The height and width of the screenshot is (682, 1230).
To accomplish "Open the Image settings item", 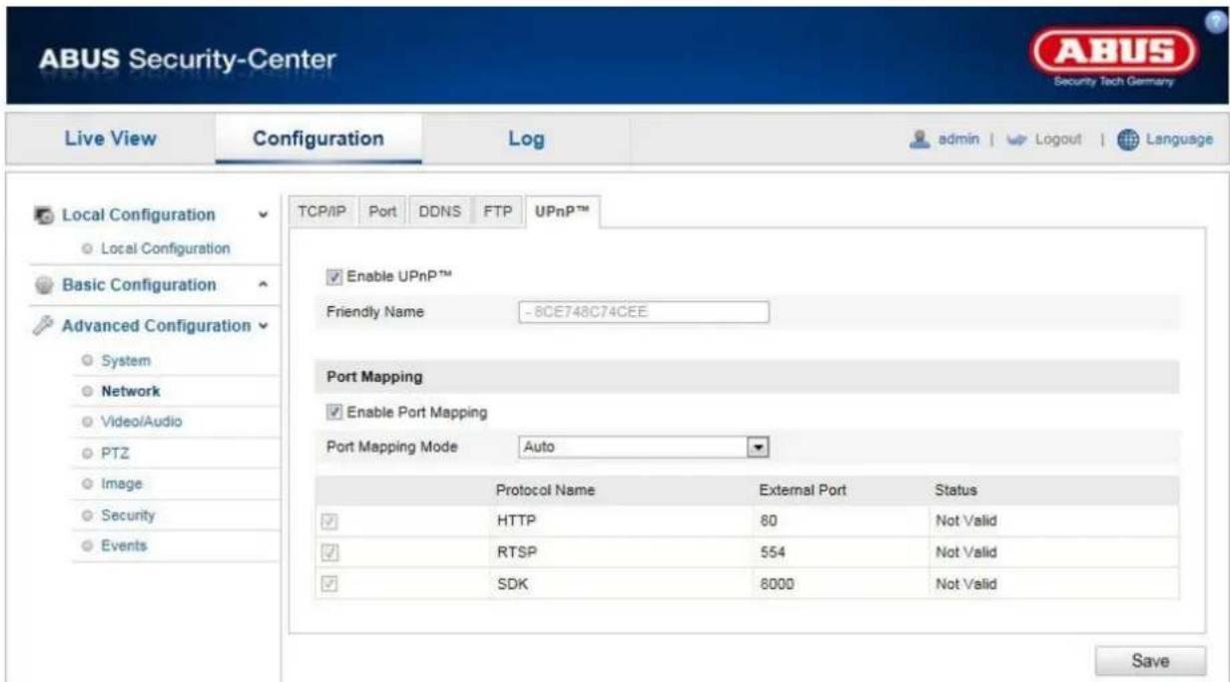I will pos(124,484).
